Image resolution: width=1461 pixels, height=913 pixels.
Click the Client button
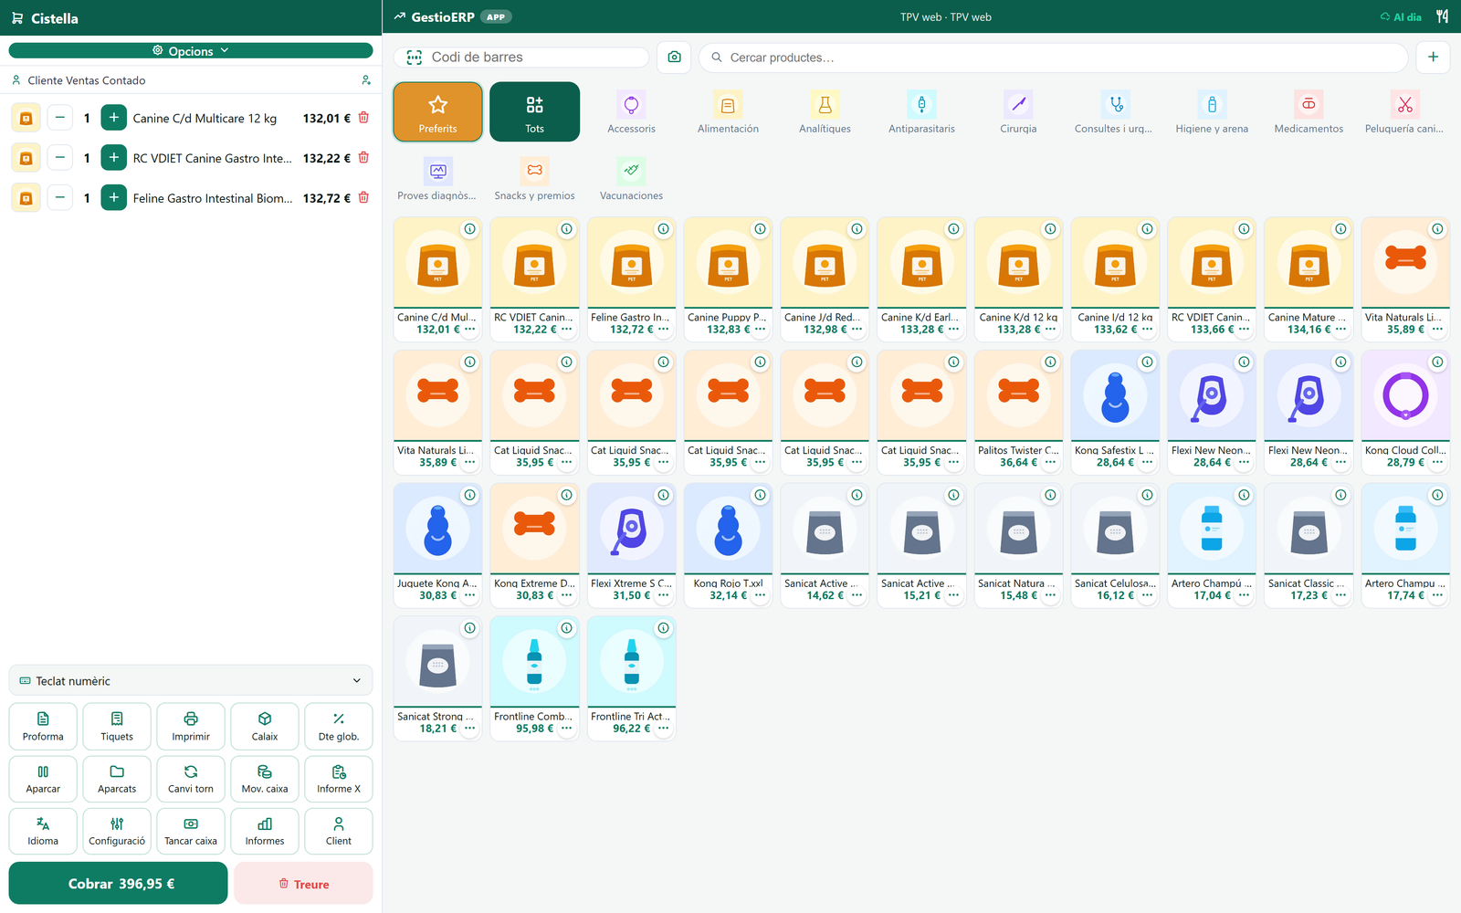click(339, 831)
